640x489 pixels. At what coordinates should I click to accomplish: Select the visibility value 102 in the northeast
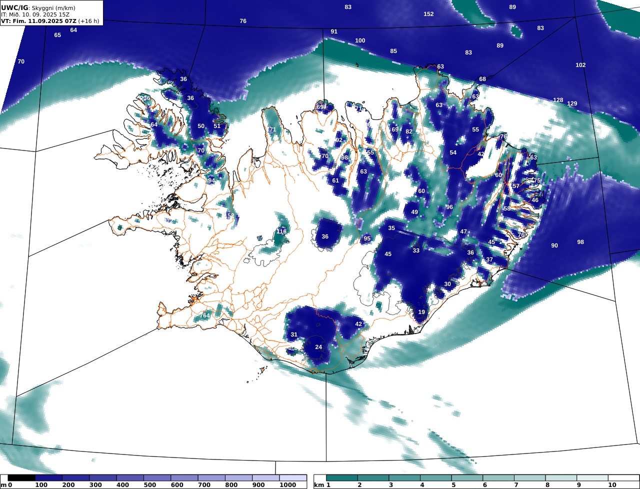580,65
